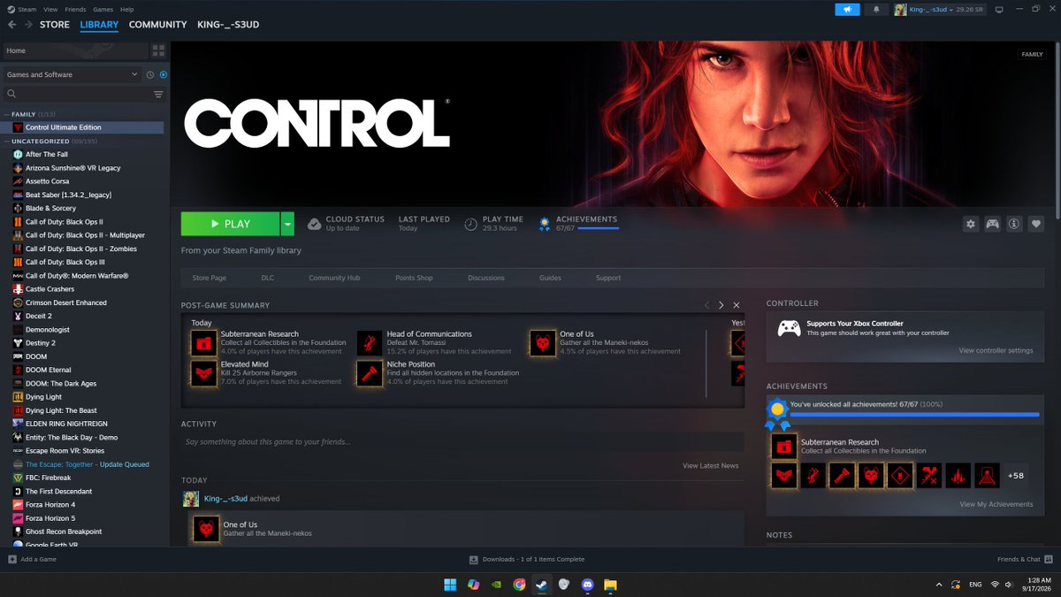The height and width of the screenshot is (597, 1061).
Task: Click the unlocked achievements 100% progress bar
Action: [914, 414]
